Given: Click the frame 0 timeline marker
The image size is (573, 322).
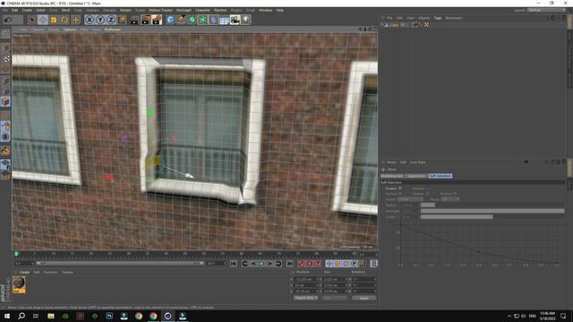Looking at the screenshot, I should (16, 254).
